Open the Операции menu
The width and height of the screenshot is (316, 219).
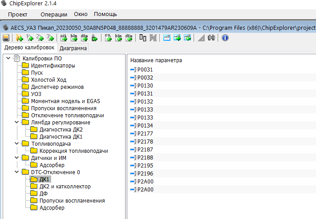click(x=53, y=14)
